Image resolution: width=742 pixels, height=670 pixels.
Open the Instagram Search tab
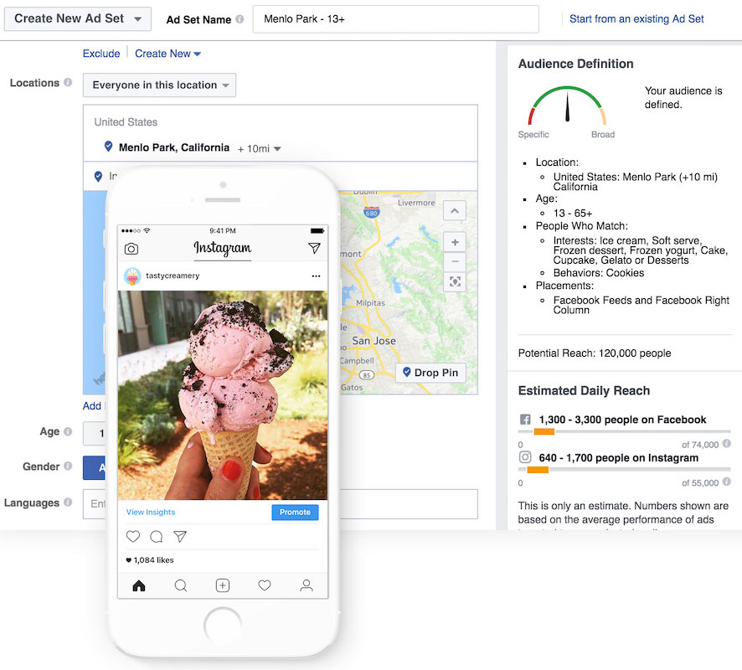click(181, 585)
